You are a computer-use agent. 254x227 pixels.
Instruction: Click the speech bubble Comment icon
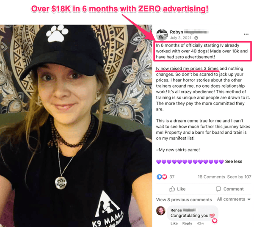tap(218, 189)
